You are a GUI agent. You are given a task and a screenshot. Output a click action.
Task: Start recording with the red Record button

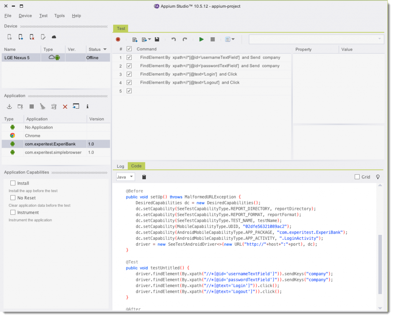click(x=118, y=40)
